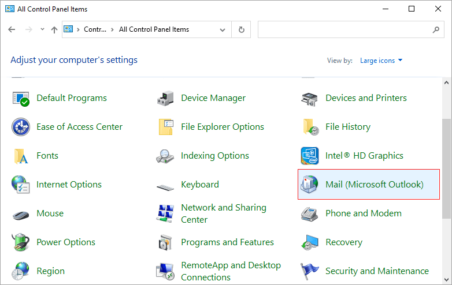
Task: Click the Fonts folder icon
Action: click(x=21, y=156)
